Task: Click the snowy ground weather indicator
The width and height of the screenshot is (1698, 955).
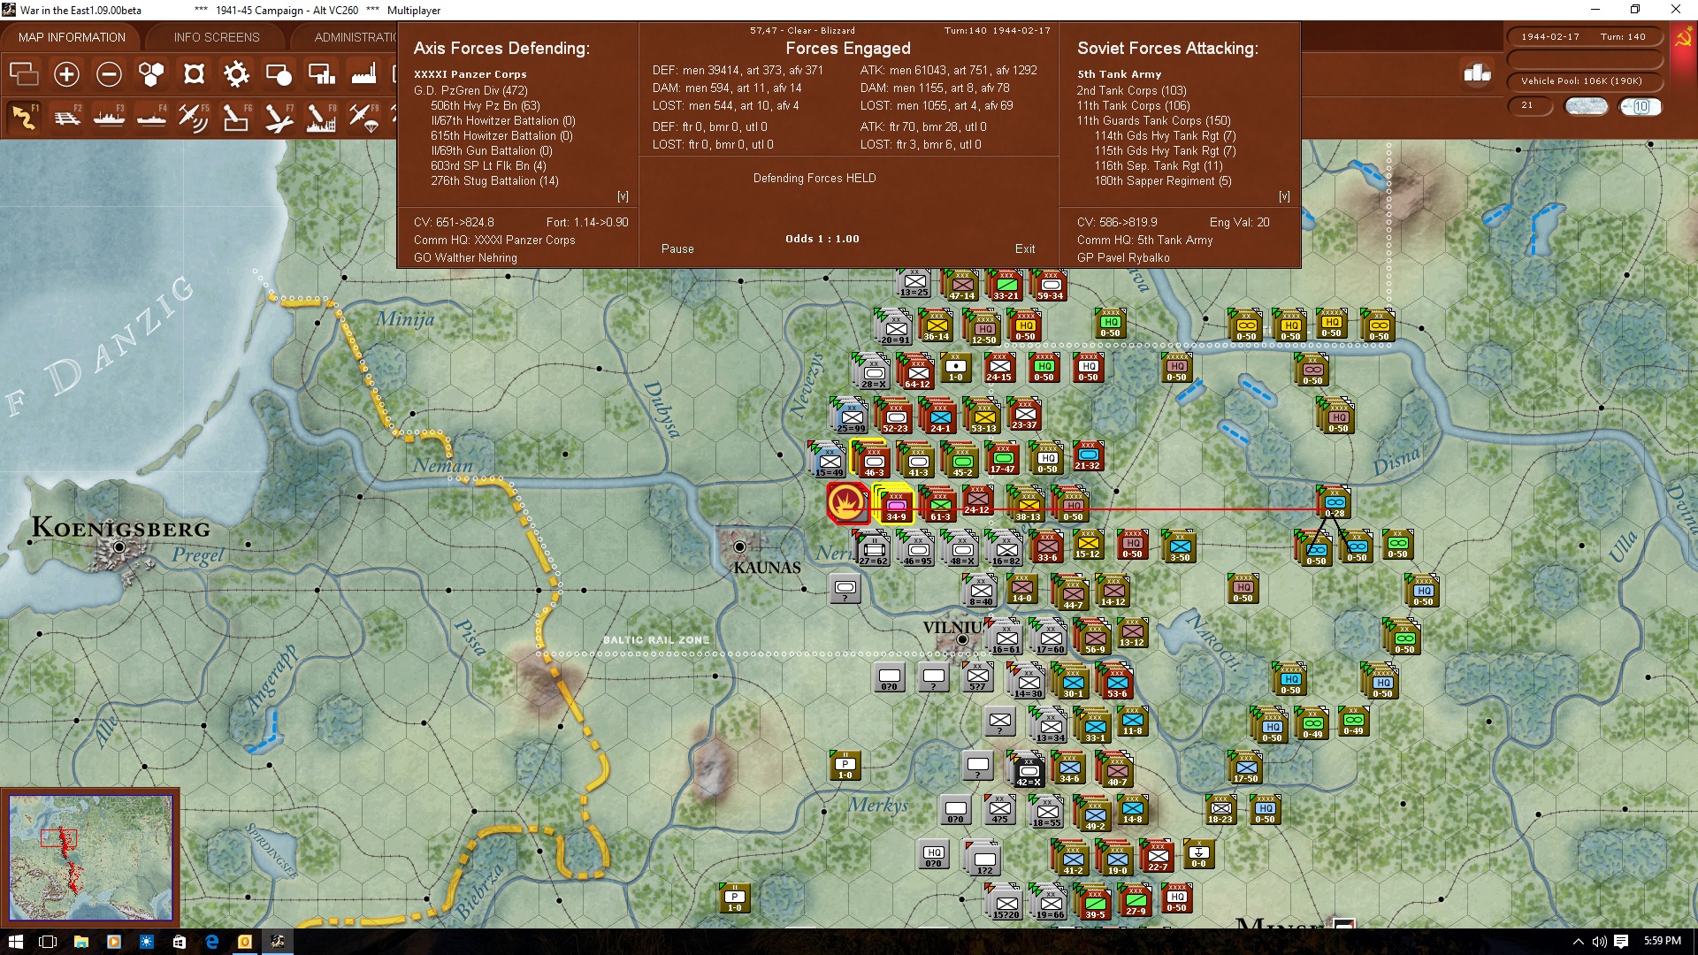Action: (1586, 106)
